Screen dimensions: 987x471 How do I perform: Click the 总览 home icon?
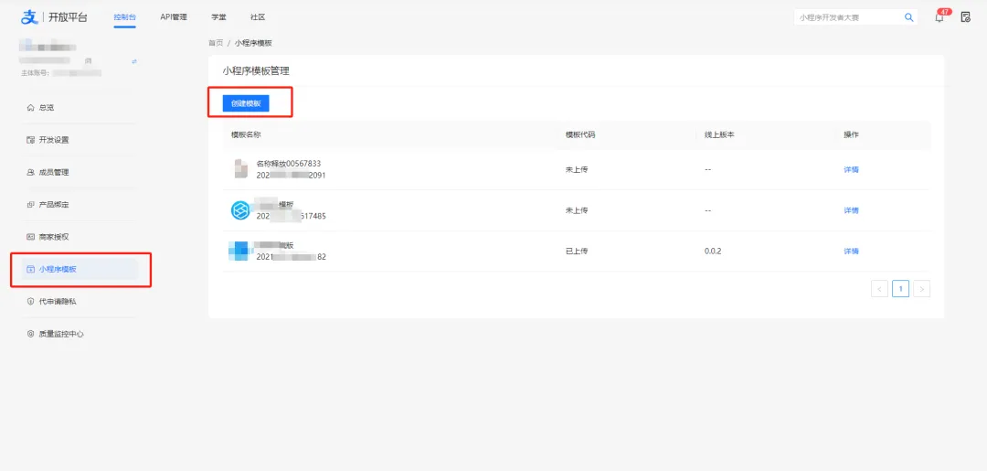(x=30, y=108)
